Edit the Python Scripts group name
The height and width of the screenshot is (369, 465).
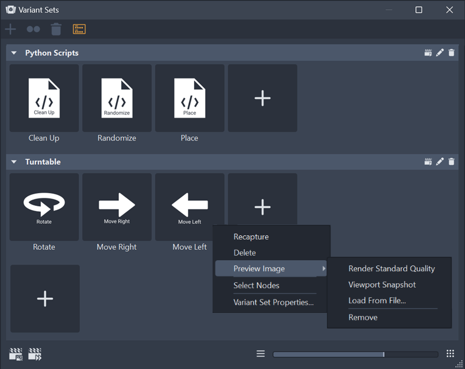click(x=440, y=53)
